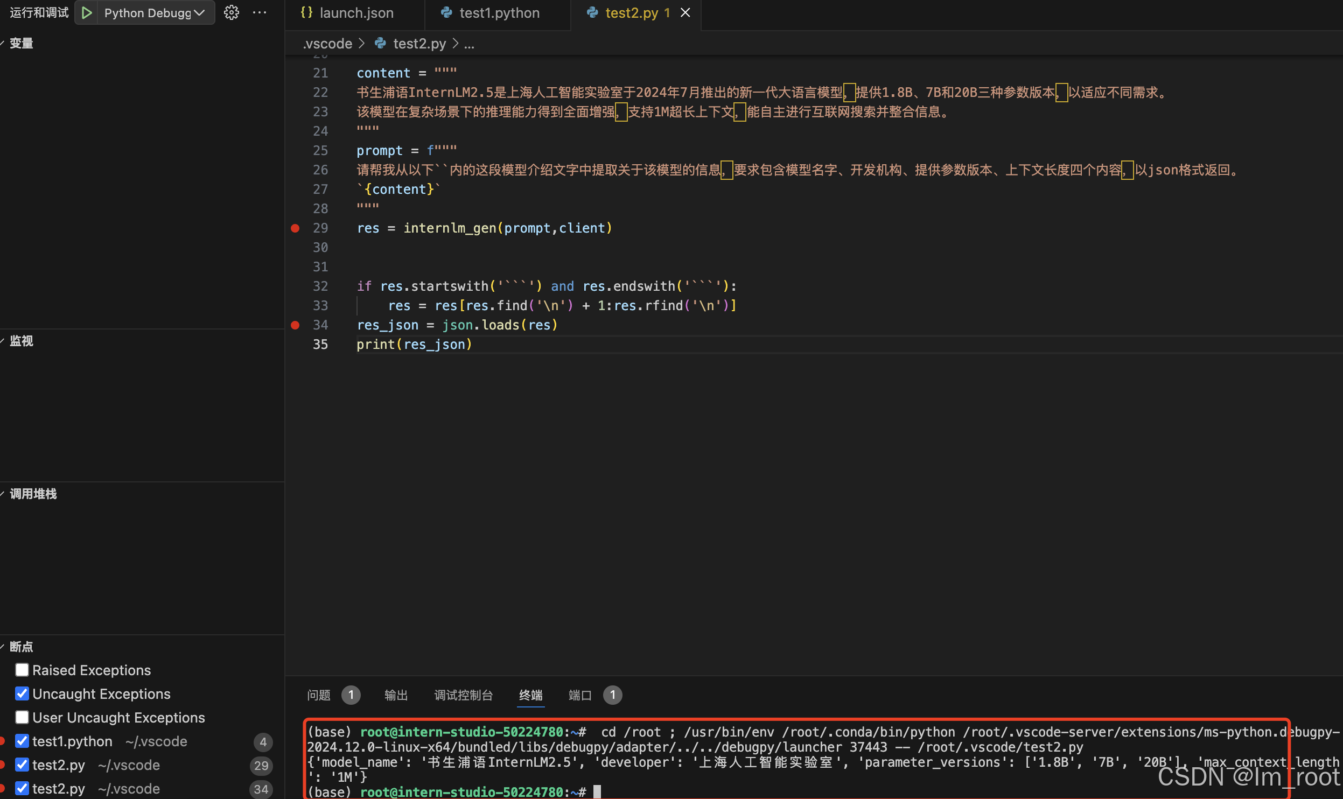Click the terminal prompt input cursor

(597, 791)
